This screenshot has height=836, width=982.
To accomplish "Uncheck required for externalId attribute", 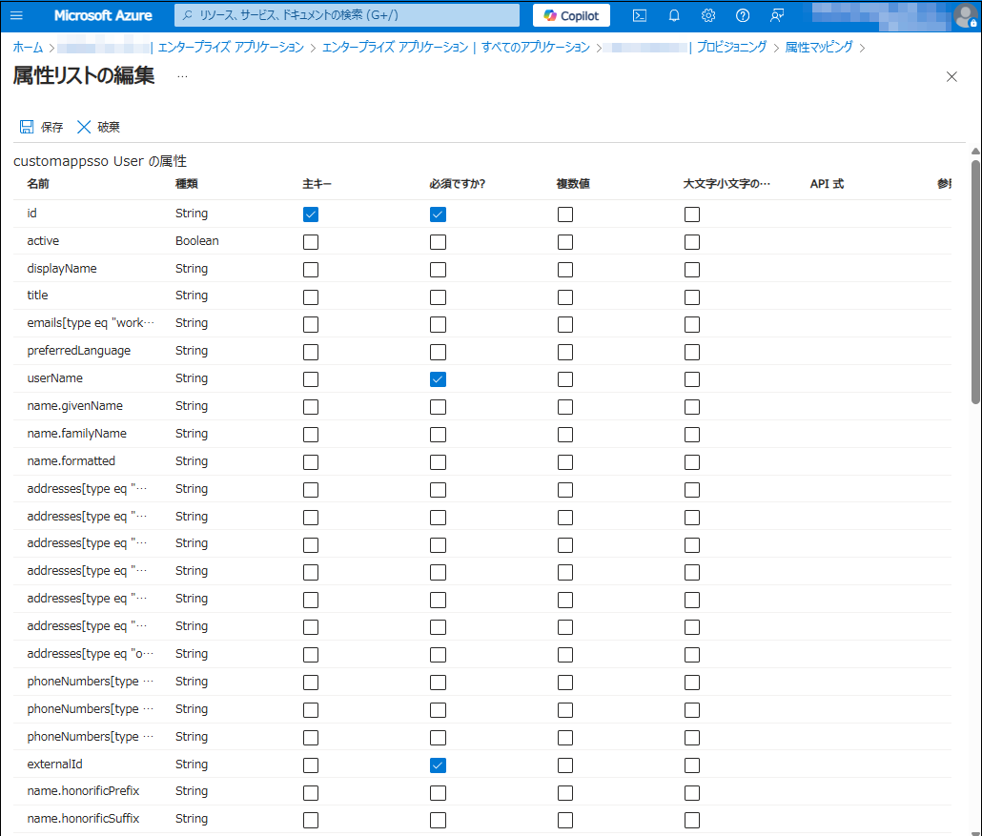I will point(438,765).
